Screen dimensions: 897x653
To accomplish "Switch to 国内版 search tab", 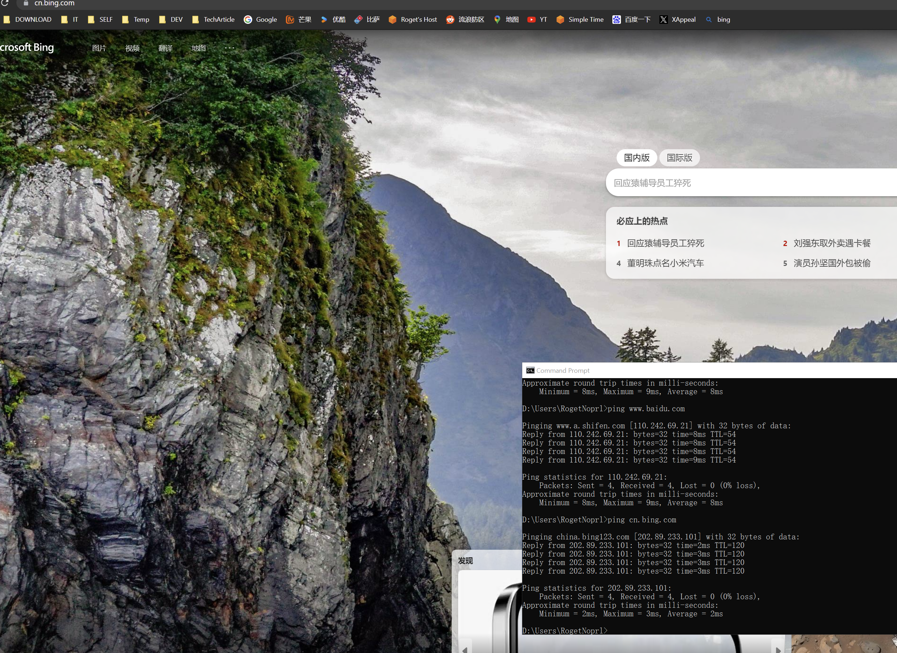I will click(637, 158).
